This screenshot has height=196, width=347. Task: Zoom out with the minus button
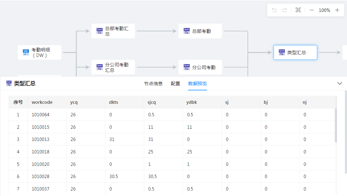312,10
